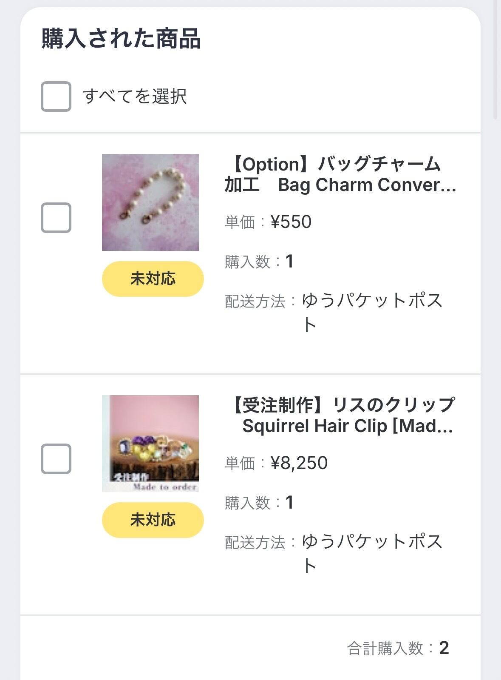The width and height of the screenshot is (501, 680).
Task: Open the 【受注制作】リスのクリップ product title
Action: click(342, 415)
